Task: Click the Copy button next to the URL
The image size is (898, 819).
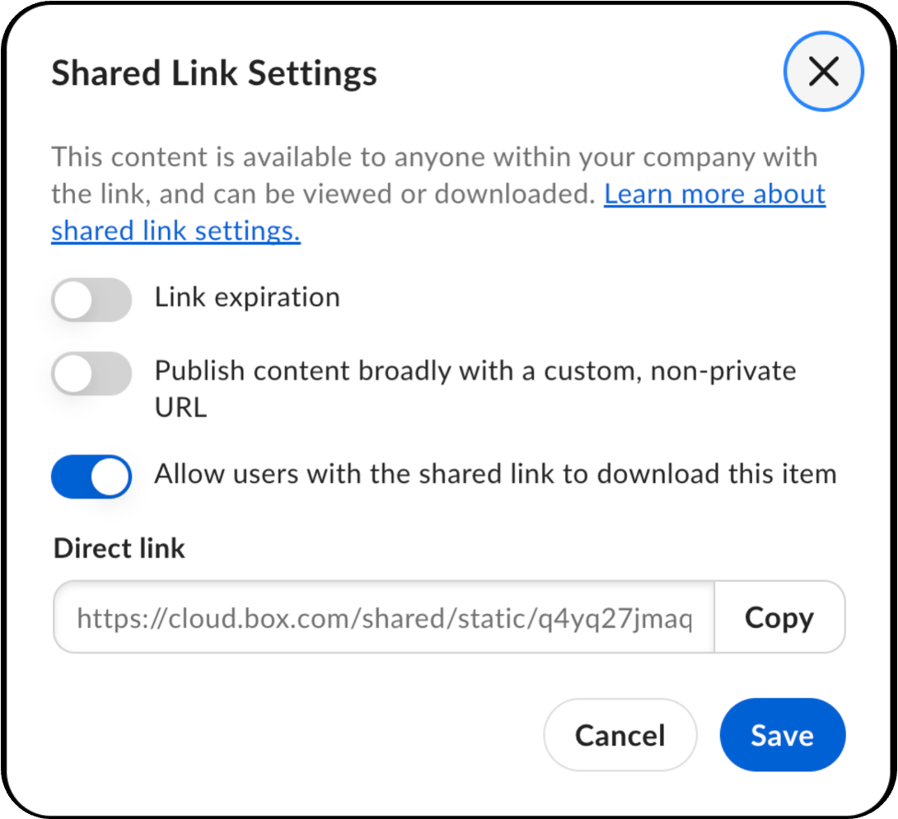Action: click(x=779, y=617)
